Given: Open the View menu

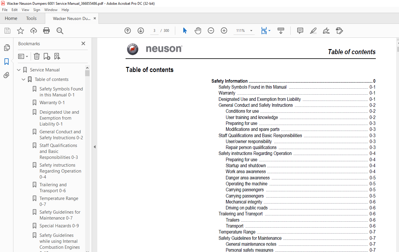Looking at the screenshot, I should 25,10.
